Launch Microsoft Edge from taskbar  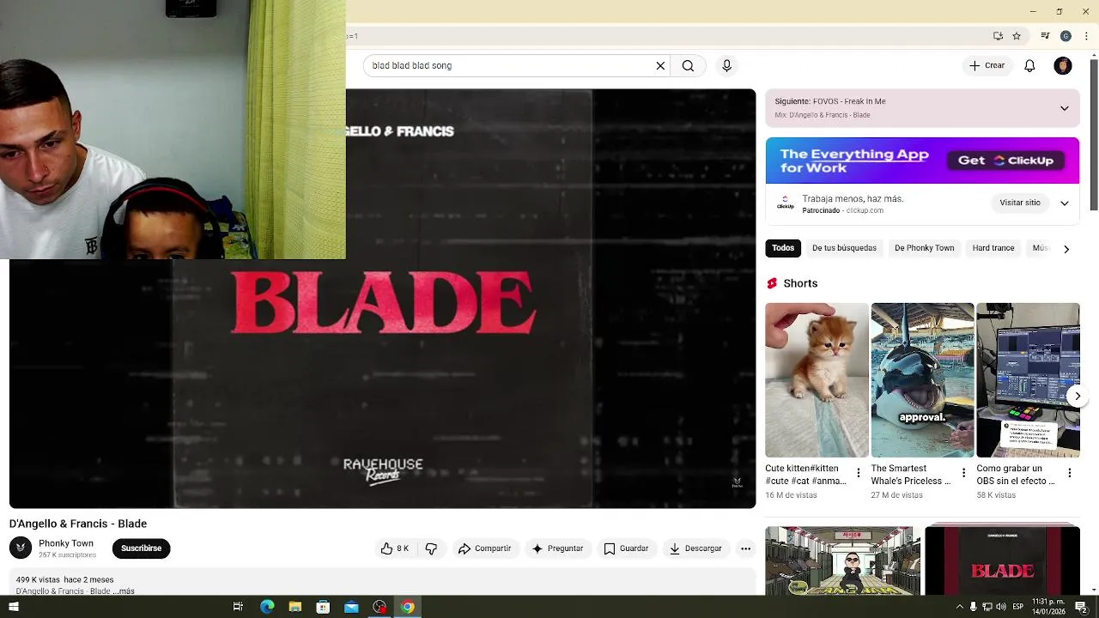point(267,607)
